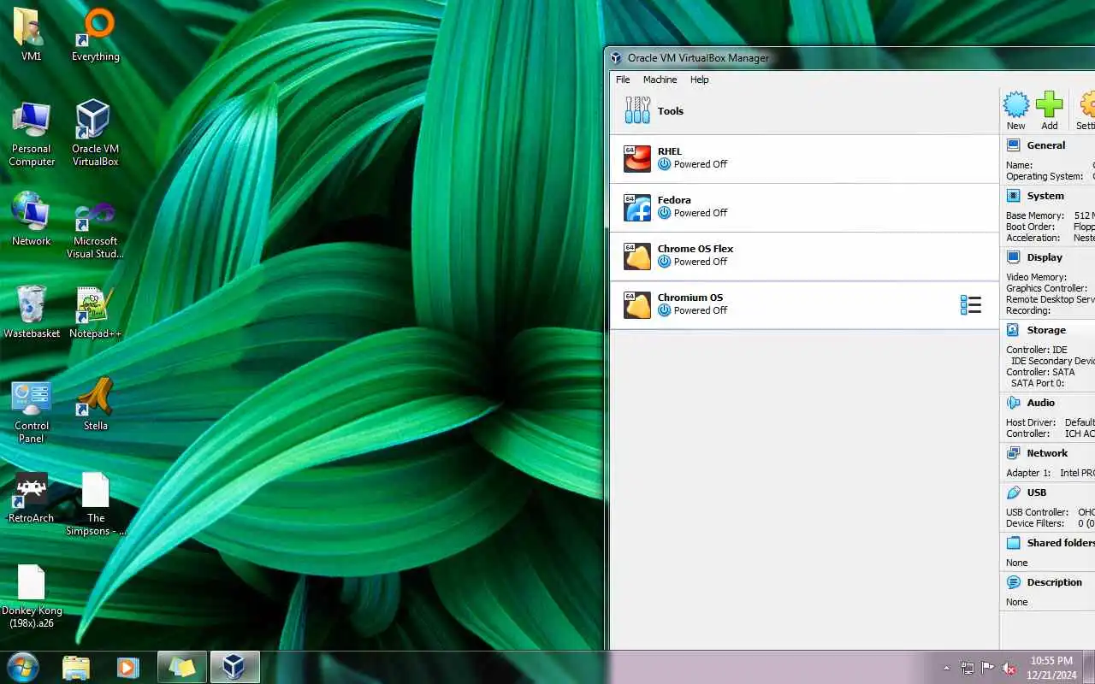Select the RHEL virtual machine
The width and height of the screenshot is (1095, 684).
point(804,159)
